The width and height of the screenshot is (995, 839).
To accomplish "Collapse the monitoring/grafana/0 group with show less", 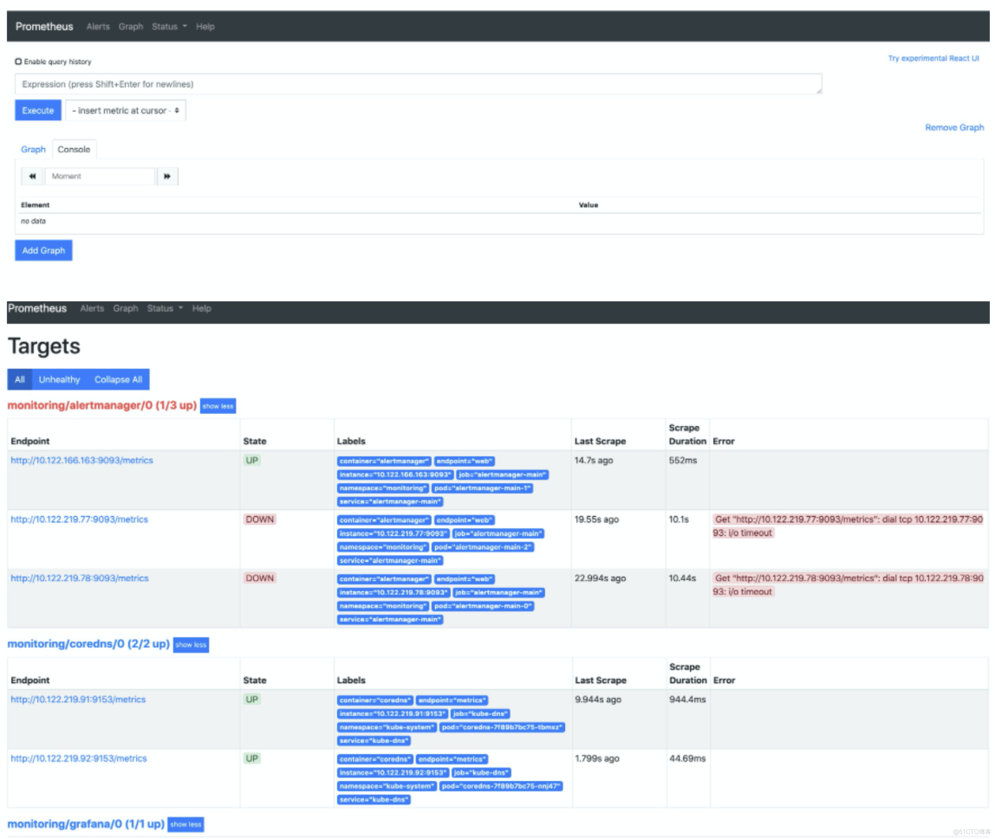I will click(185, 825).
